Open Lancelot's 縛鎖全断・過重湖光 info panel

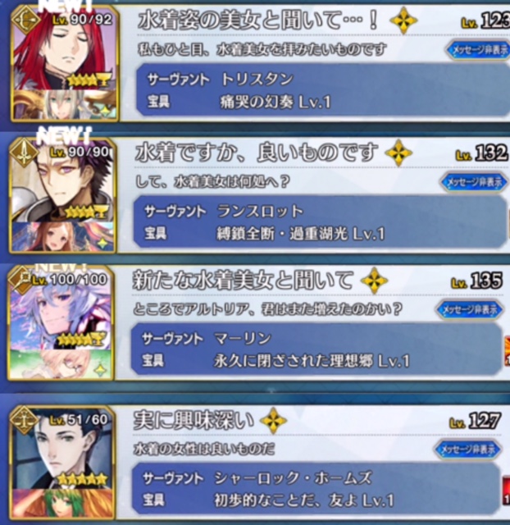pyautogui.click(x=321, y=222)
